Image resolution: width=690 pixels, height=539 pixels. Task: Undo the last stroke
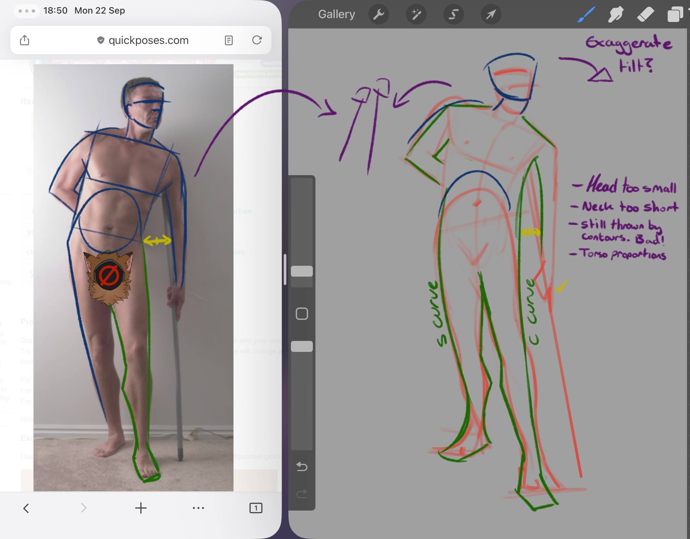pyautogui.click(x=302, y=466)
